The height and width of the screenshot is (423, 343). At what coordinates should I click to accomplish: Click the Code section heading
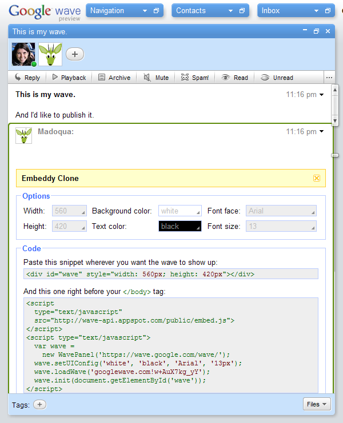tap(31, 248)
